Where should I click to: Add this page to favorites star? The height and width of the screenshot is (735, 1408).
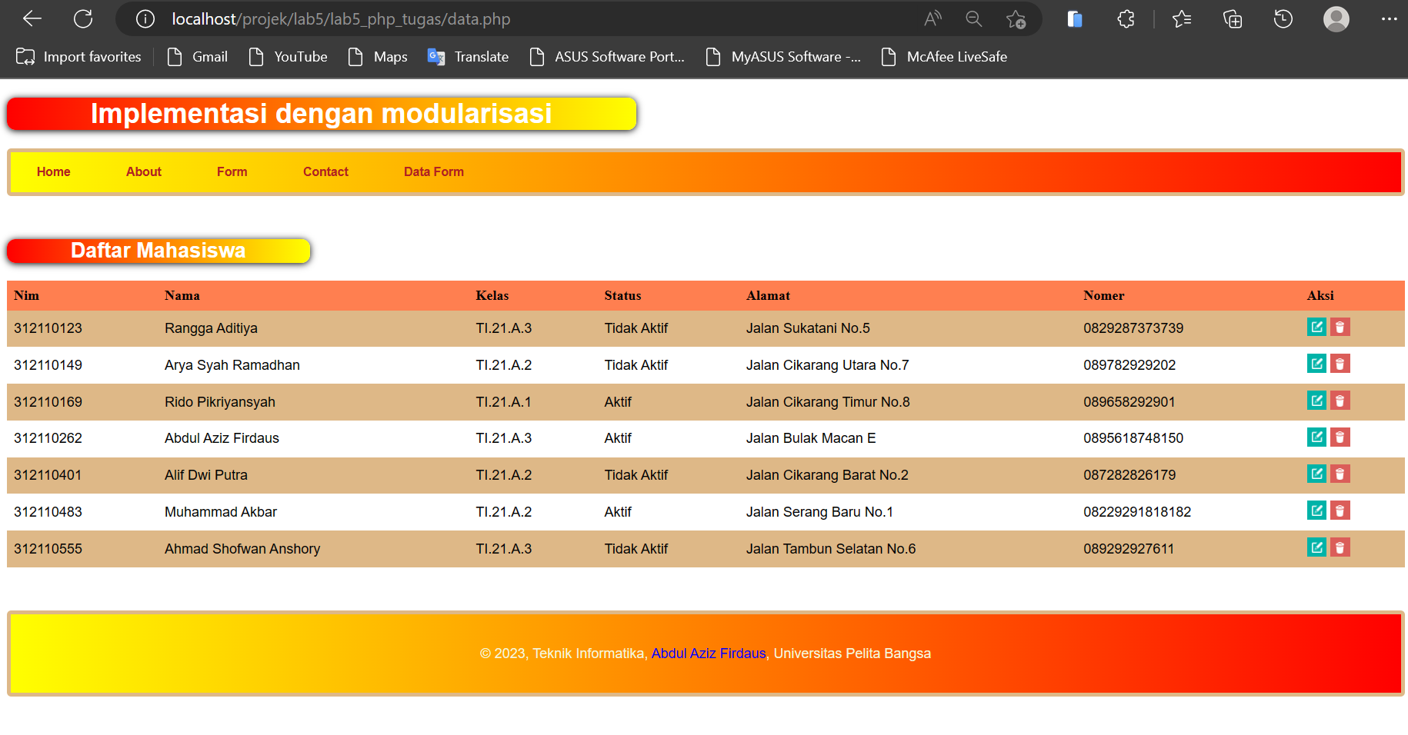pos(1016,18)
